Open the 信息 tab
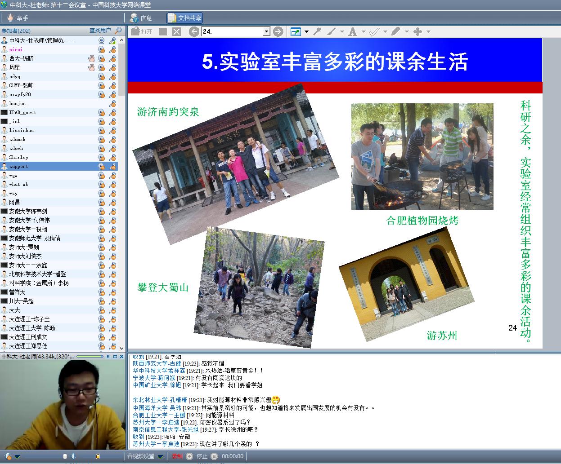Image resolution: width=561 pixels, height=464 pixels. pyautogui.click(x=141, y=18)
